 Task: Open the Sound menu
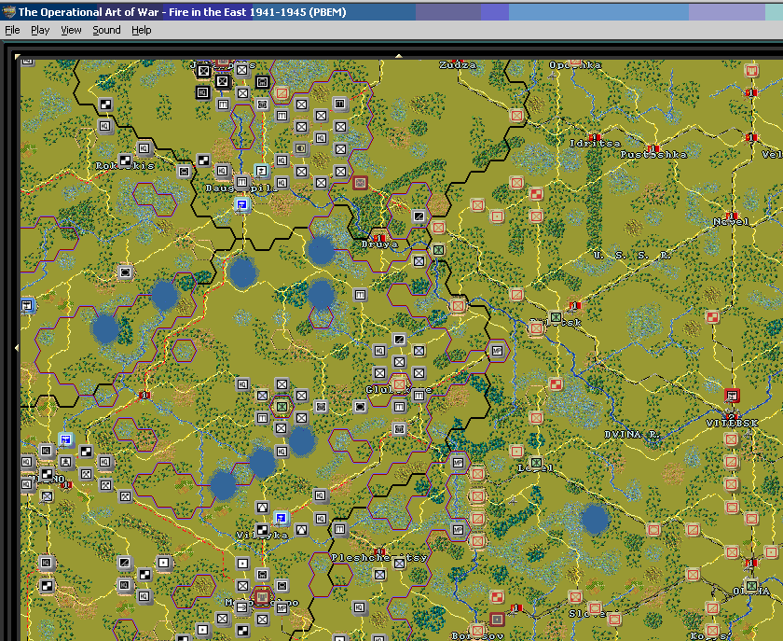106,30
